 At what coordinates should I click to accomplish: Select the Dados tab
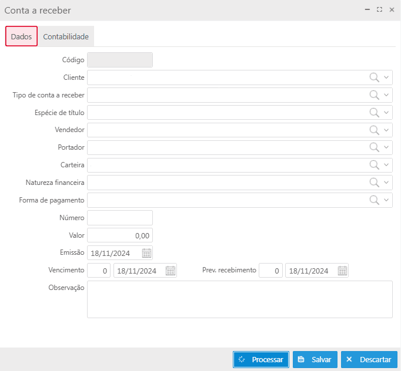[x=21, y=36]
